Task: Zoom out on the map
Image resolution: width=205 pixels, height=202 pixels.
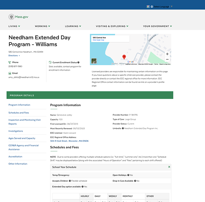Action: [x=167, y=59]
